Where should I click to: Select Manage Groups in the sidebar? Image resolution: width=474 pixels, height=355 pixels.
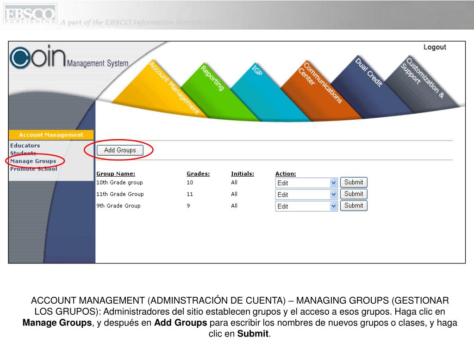tap(33, 161)
